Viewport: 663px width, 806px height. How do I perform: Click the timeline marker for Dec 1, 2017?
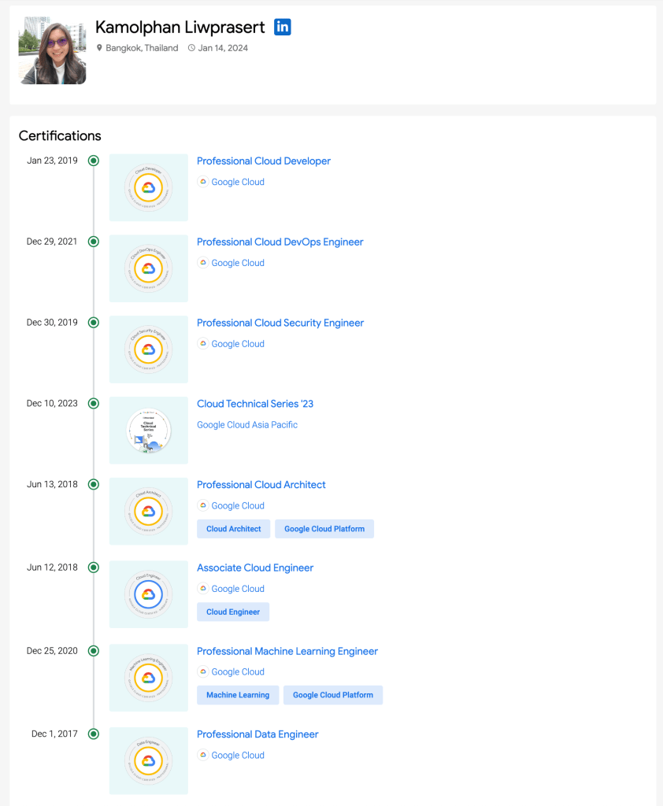click(94, 734)
